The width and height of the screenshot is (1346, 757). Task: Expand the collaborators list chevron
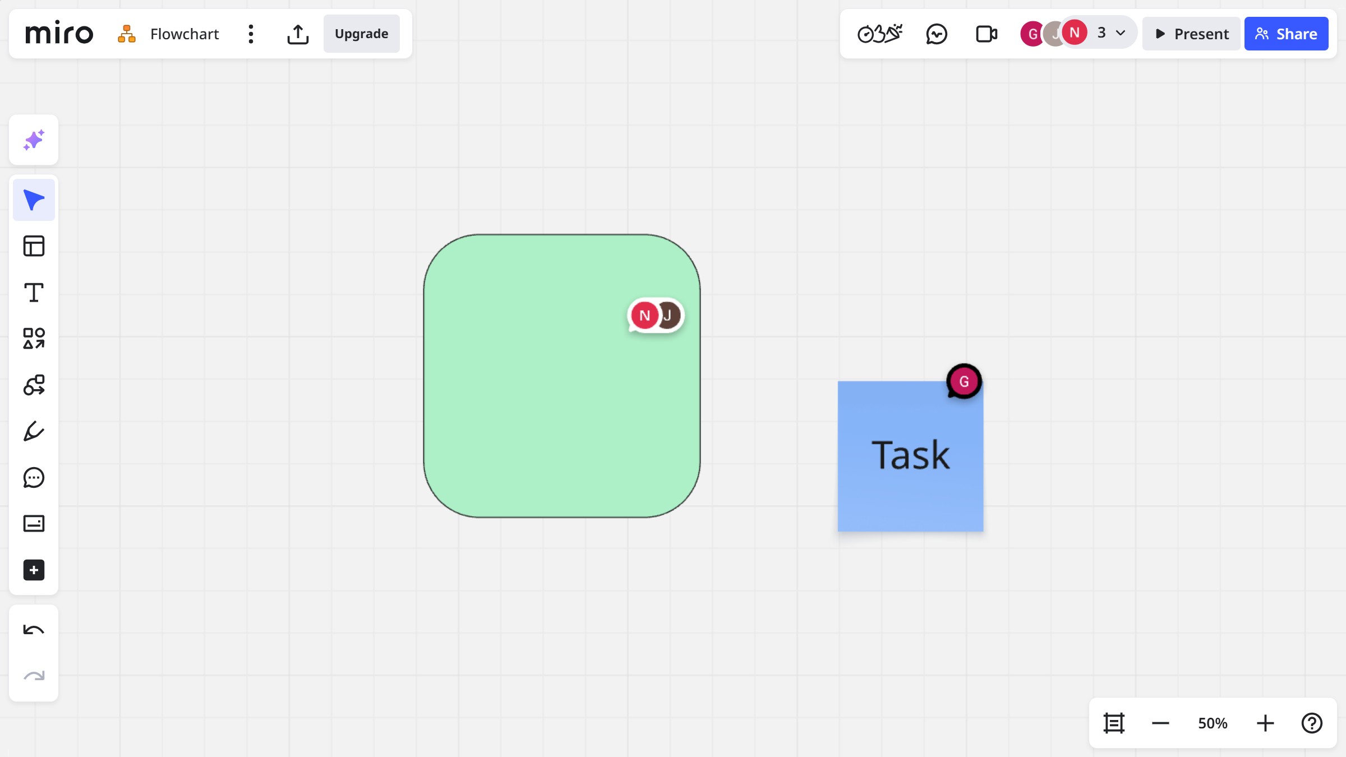[x=1121, y=33]
